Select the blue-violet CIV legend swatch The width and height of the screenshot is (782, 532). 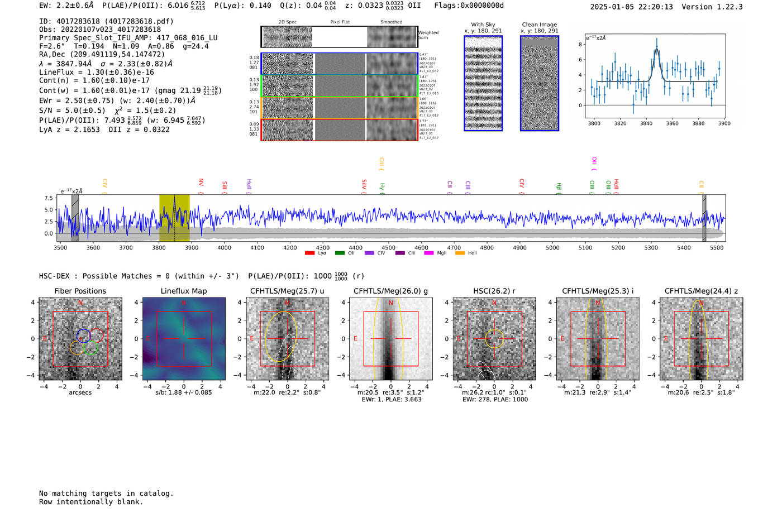[x=369, y=253]
